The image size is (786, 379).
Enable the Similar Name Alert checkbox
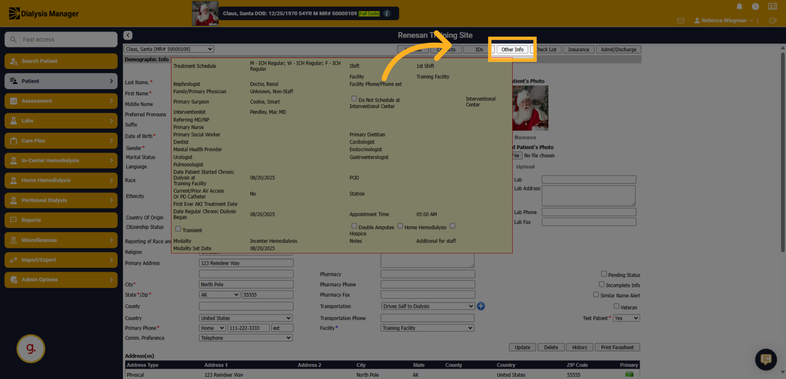[596, 294]
